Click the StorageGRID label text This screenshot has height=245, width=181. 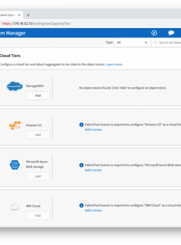tap(35, 86)
